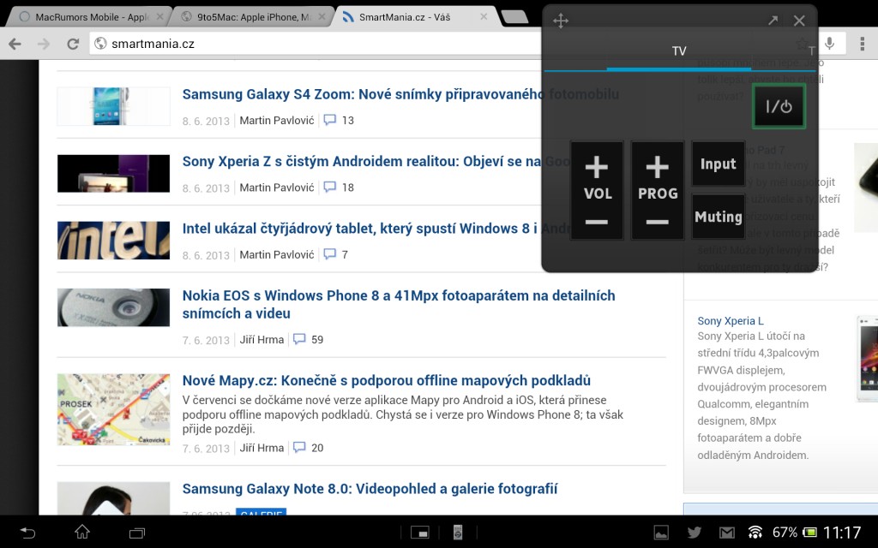The width and height of the screenshot is (878, 548).
Task: Open the 7 comments on the Intel article
Action: (336, 253)
